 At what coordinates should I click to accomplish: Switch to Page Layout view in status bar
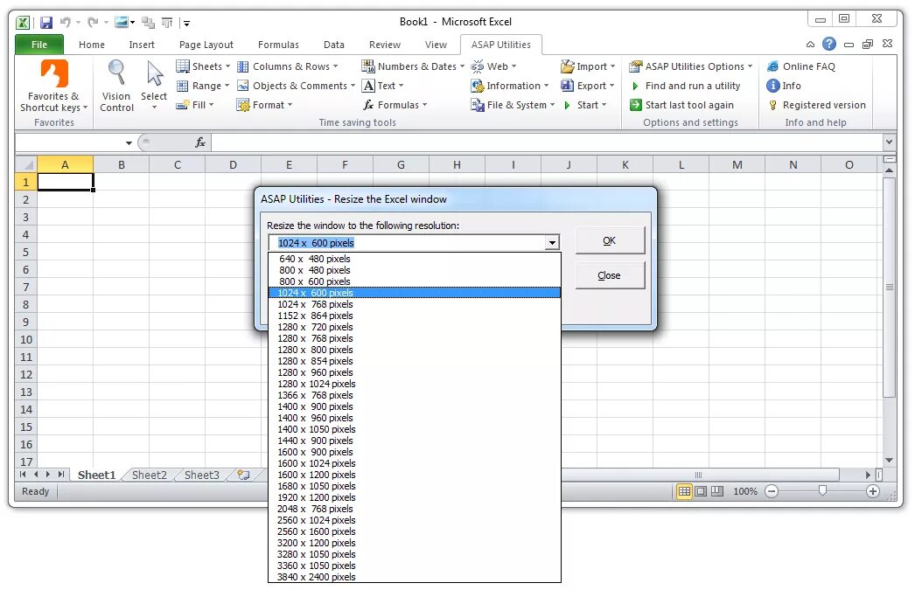tap(701, 491)
